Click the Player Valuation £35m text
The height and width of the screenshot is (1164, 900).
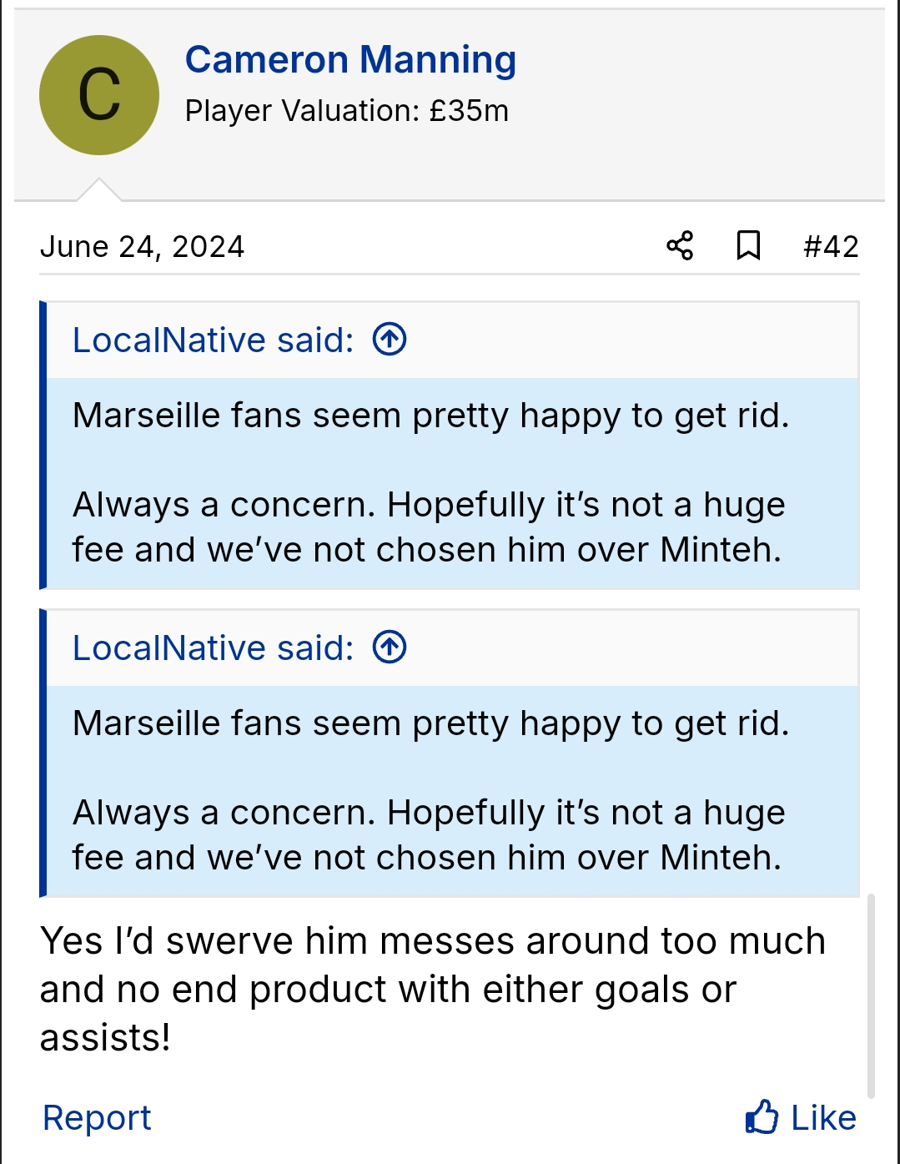click(348, 108)
